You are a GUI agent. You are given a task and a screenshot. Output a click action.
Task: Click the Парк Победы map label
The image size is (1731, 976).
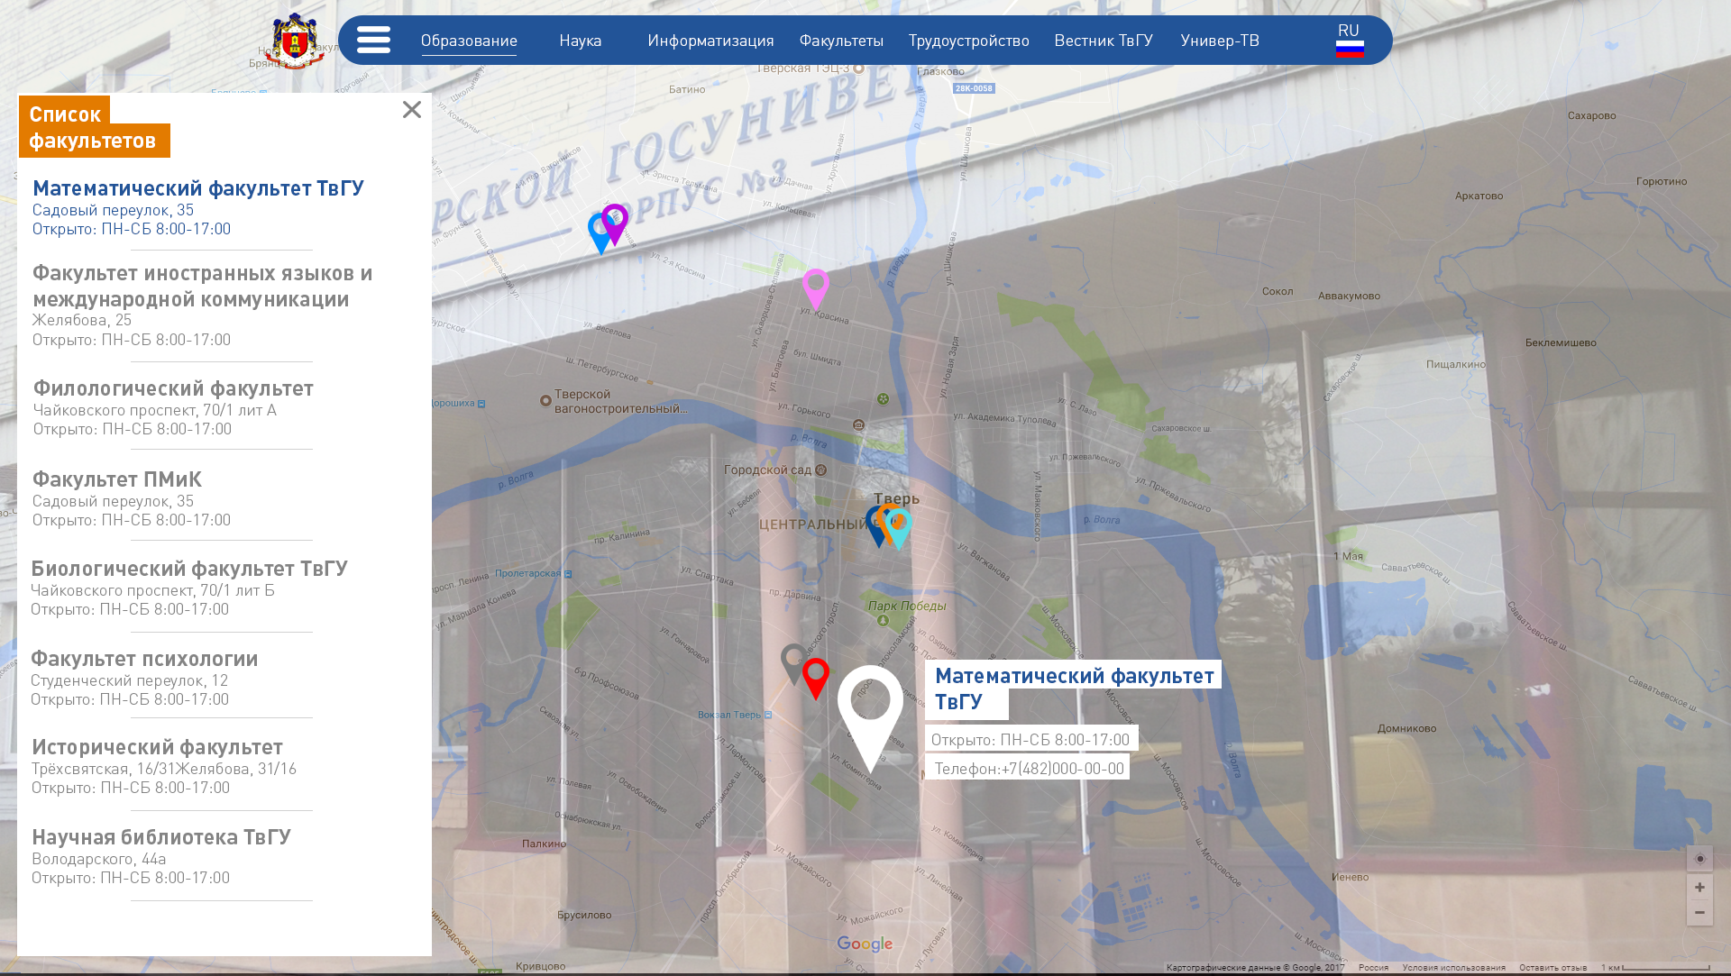(x=907, y=607)
